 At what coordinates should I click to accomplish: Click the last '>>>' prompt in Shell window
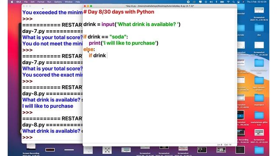click(x=27, y=137)
